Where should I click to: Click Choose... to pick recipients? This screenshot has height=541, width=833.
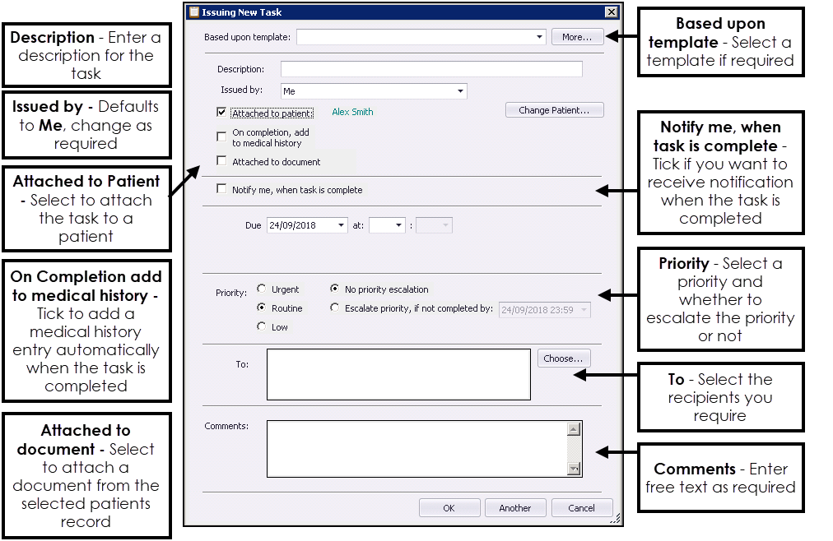pyautogui.click(x=564, y=358)
